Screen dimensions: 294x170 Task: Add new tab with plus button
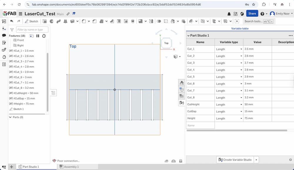[11, 167]
